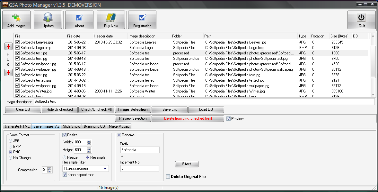Click the Update toolbar button
Viewport: 378px width, 192px height.
pyautogui.click(x=48, y=20)
